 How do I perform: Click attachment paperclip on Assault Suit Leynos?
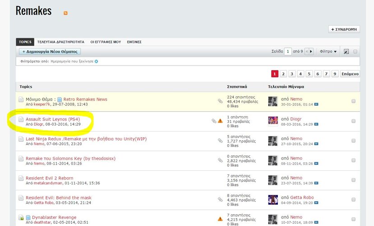click(x=214, y=121)
